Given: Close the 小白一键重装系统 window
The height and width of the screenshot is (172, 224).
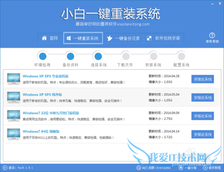Looking at the screenshot, I should [x=220, y=4].
